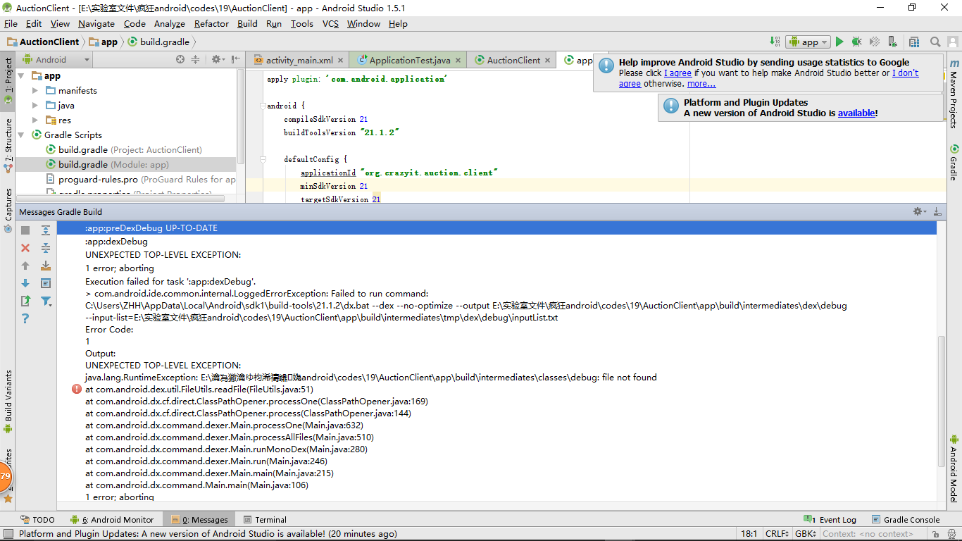Click the Make Project build icon
Screen dimensions: 962x541
[x=775, y=42]
